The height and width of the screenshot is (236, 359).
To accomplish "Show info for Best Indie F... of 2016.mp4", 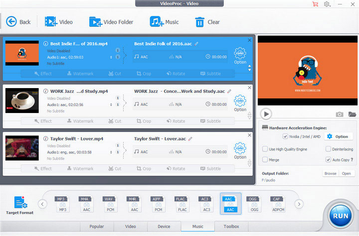I will coord(45,44).
